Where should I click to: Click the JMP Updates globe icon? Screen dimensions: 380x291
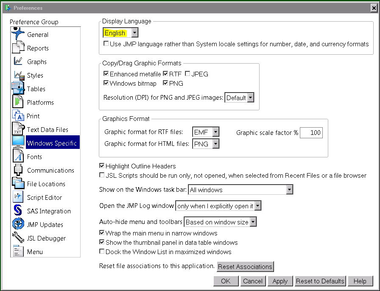(x=18, y=224)
